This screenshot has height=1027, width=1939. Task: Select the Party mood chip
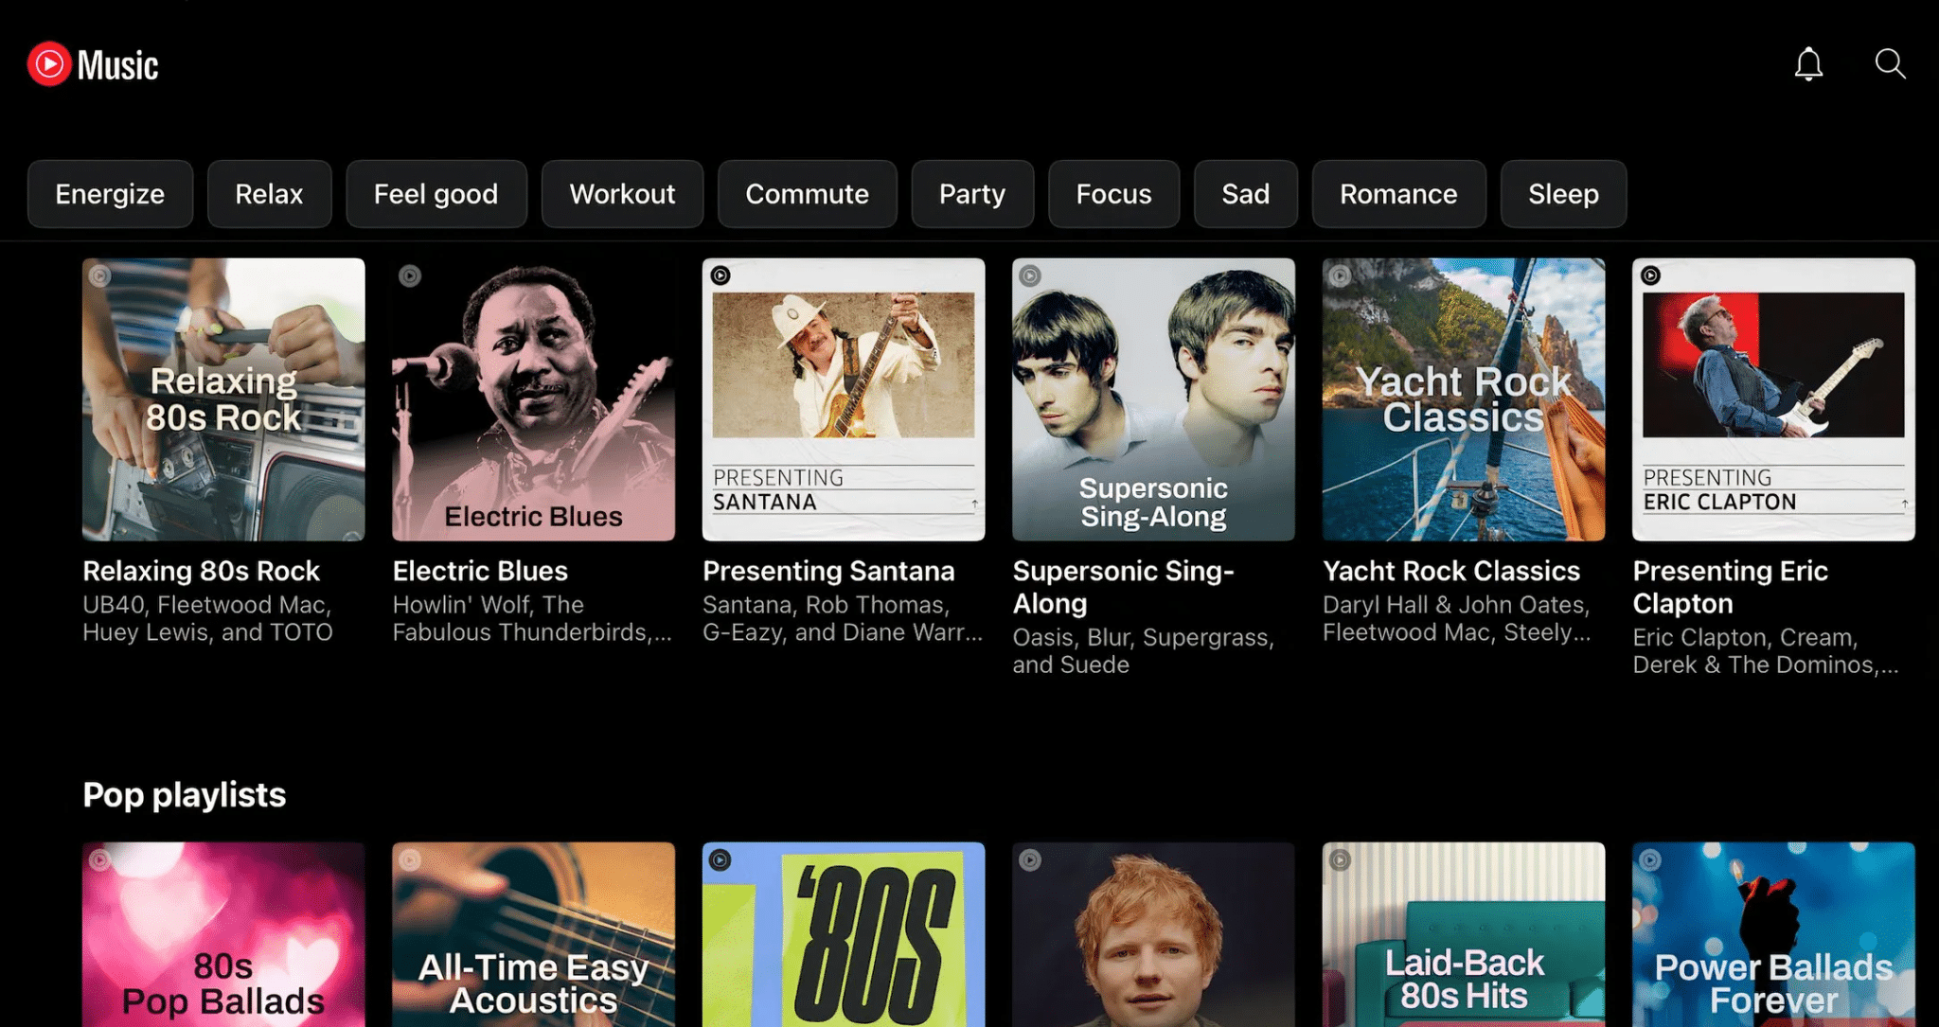971,194
